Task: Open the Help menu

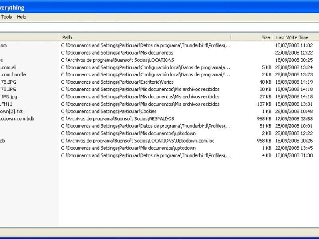Action: point(22,17)
